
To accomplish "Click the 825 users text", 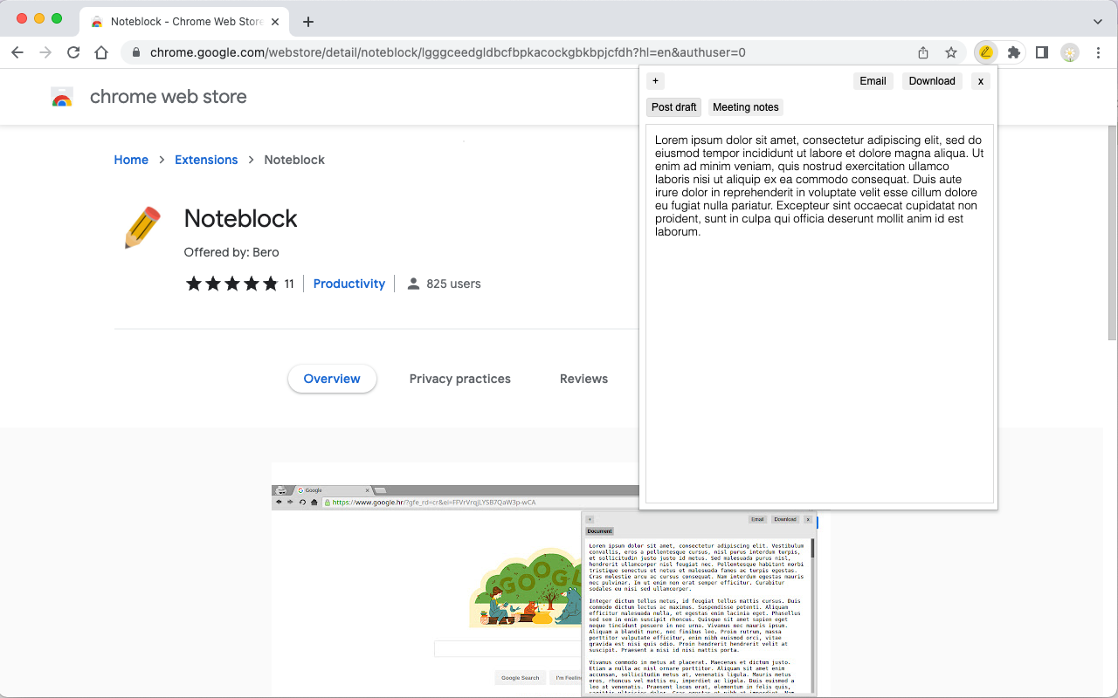I will [453, 284].
